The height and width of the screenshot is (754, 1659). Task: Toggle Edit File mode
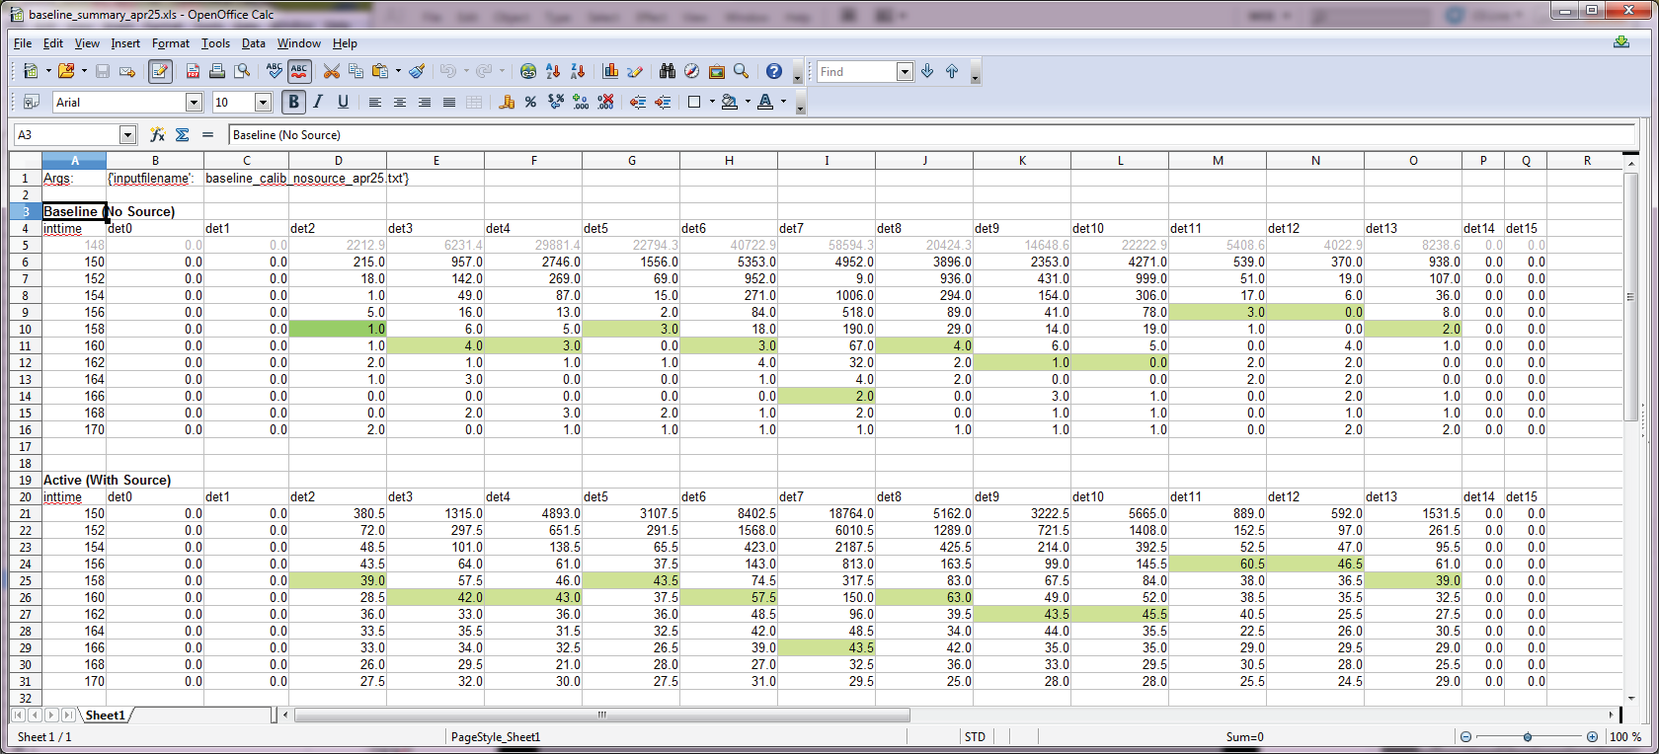click(x=160, y=71)
